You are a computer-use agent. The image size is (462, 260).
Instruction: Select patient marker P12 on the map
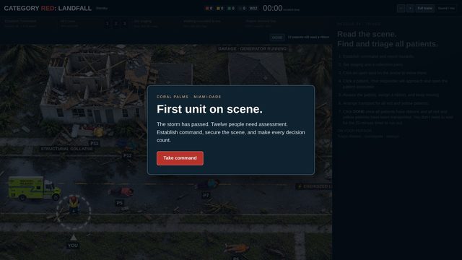click(127, 155)
